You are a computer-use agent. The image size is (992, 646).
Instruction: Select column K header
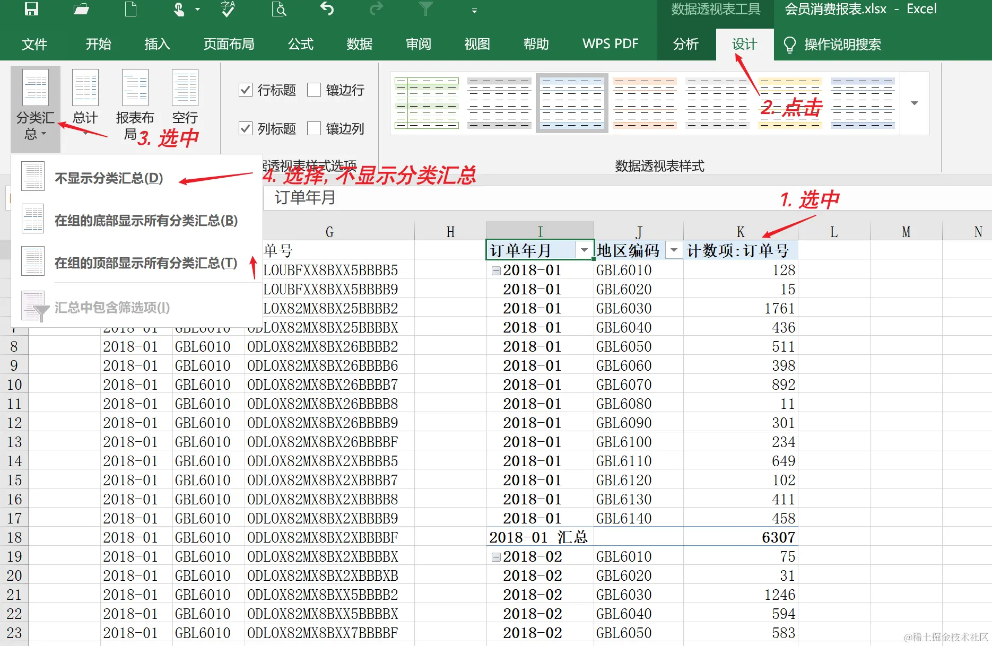click(741, 231)
